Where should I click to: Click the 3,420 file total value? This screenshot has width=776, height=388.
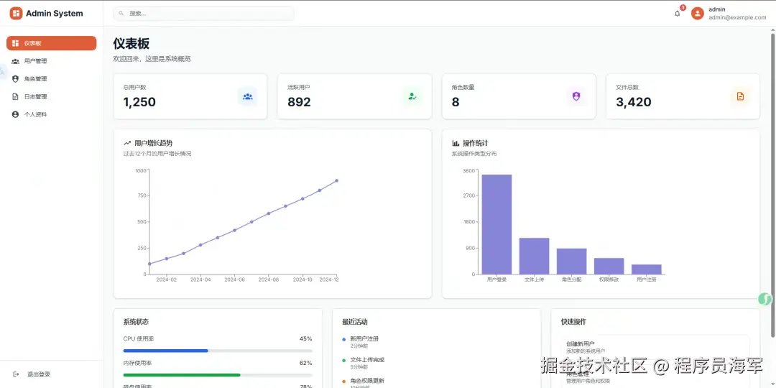click(634, 102)
